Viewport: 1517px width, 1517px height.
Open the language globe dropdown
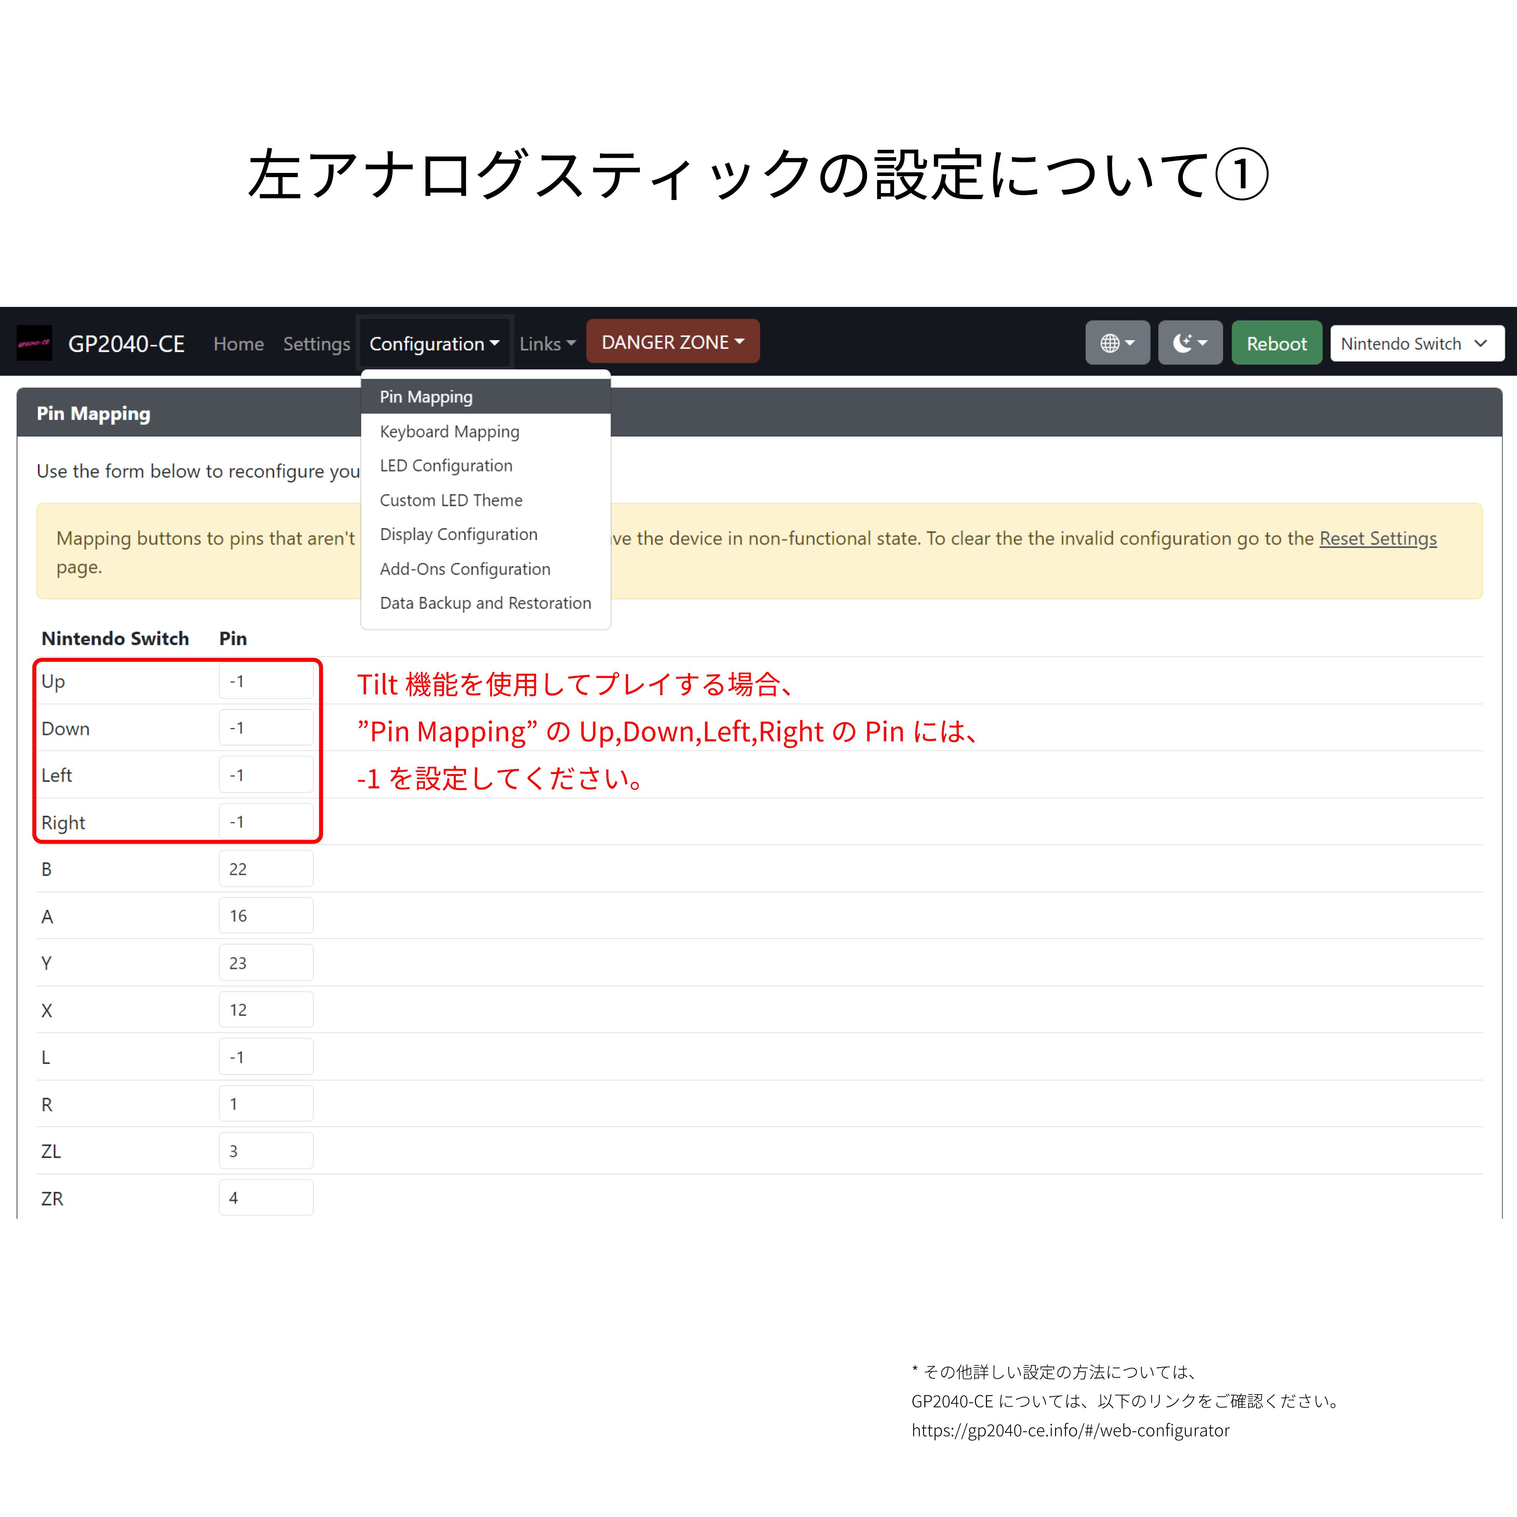coord(1117,343)
